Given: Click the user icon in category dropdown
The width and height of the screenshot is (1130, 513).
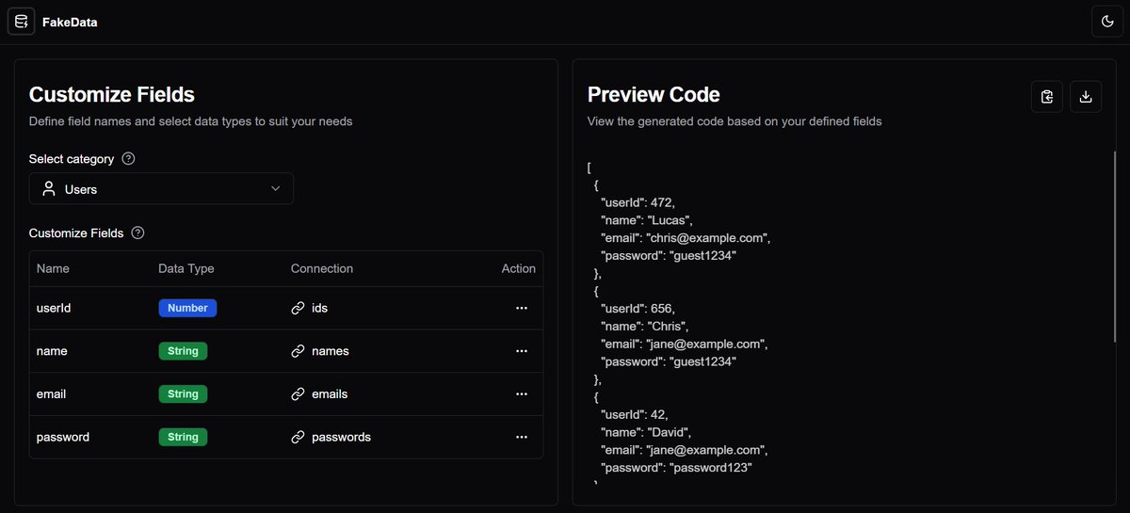Looking at the screenshot, I should pos(49,188).
